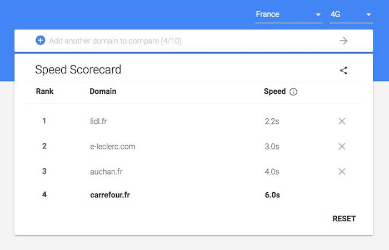Click the add another domain field

(x=167, y=41)
